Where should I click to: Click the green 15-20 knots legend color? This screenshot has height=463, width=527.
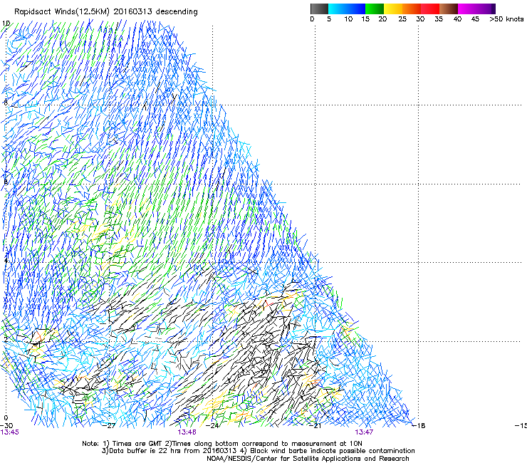pos(375,9)
